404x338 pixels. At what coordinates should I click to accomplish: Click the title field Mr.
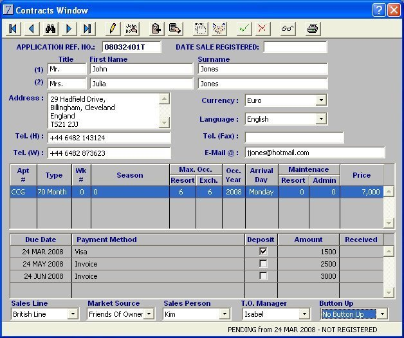pos(67,69)
